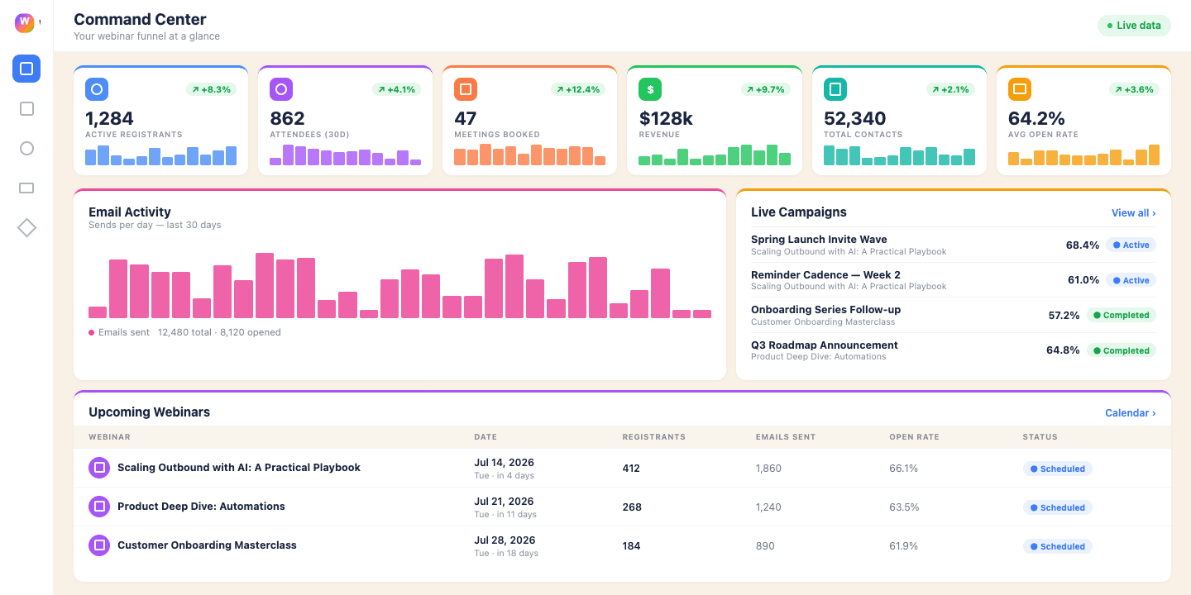This screenshot has height=595, width=1191.
Task: Open the View all campaigns link
Action: 1133,213
